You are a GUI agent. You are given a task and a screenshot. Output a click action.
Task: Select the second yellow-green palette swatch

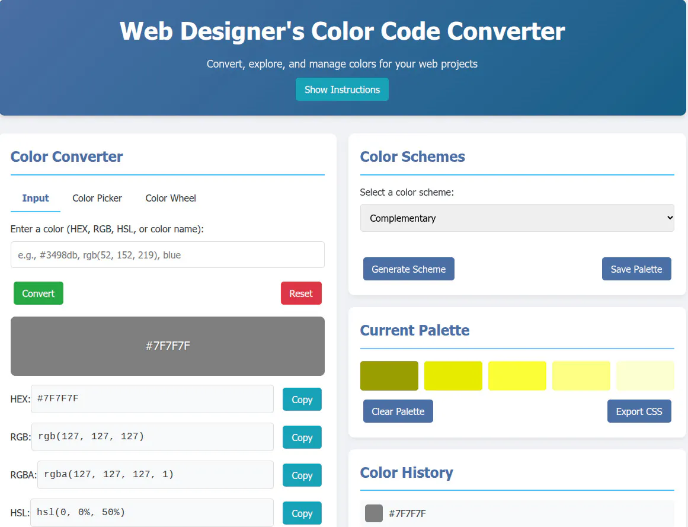(x=453, y=376)
